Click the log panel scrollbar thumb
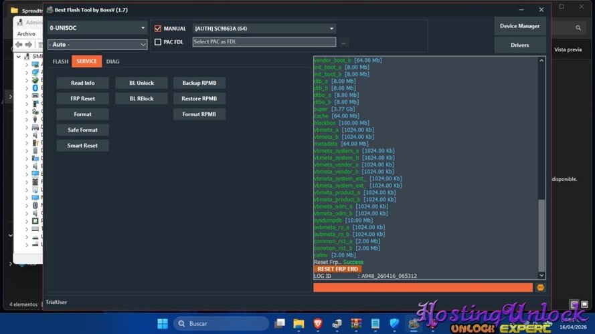 coord(541,235)
